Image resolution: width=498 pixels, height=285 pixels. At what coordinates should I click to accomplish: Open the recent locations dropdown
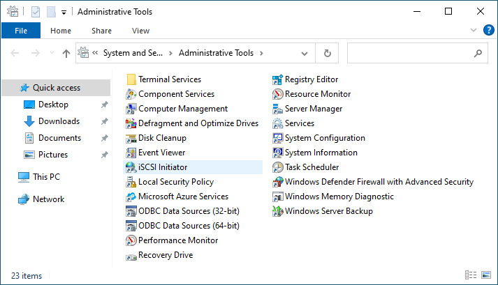click(x=52, y=53)
